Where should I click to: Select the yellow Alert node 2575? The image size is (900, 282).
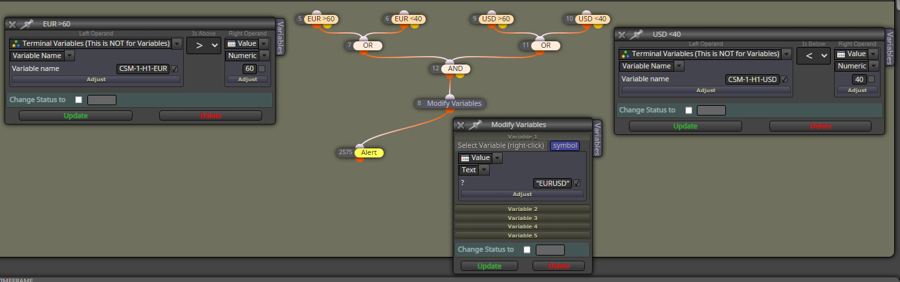[x=368, y=152]
